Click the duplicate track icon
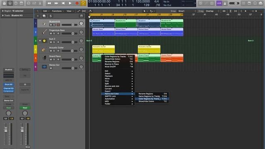265x149 pixels. click(44, 16)
